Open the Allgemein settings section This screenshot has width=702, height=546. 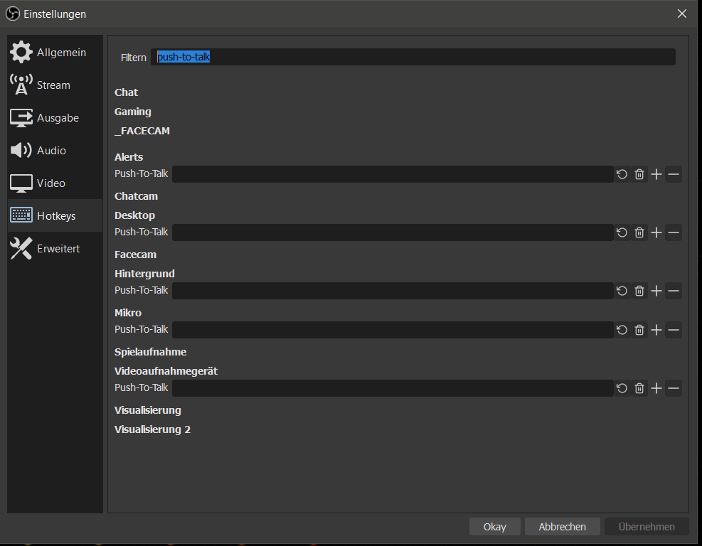pos(55,52)
